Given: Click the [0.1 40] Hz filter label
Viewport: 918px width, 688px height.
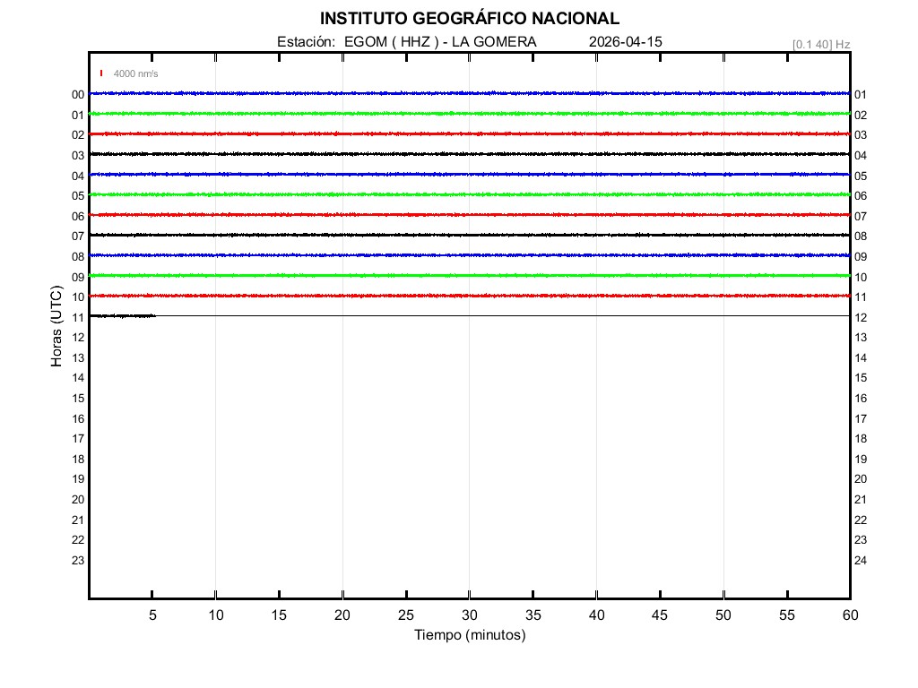Looking at the screenshot, I should [x=821, y=44].
